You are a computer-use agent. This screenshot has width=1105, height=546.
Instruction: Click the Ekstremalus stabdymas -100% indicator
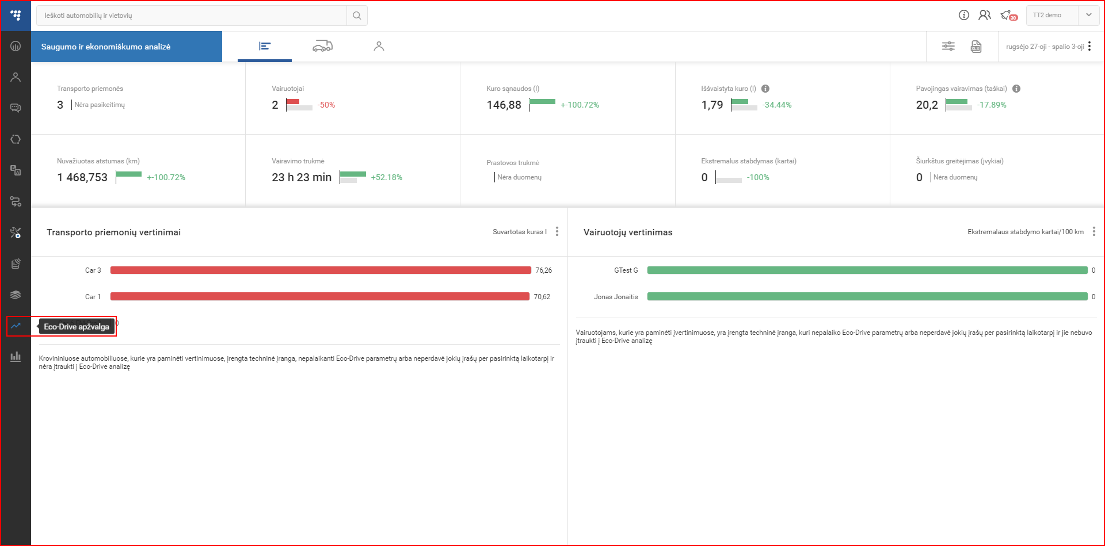(758, 177)
